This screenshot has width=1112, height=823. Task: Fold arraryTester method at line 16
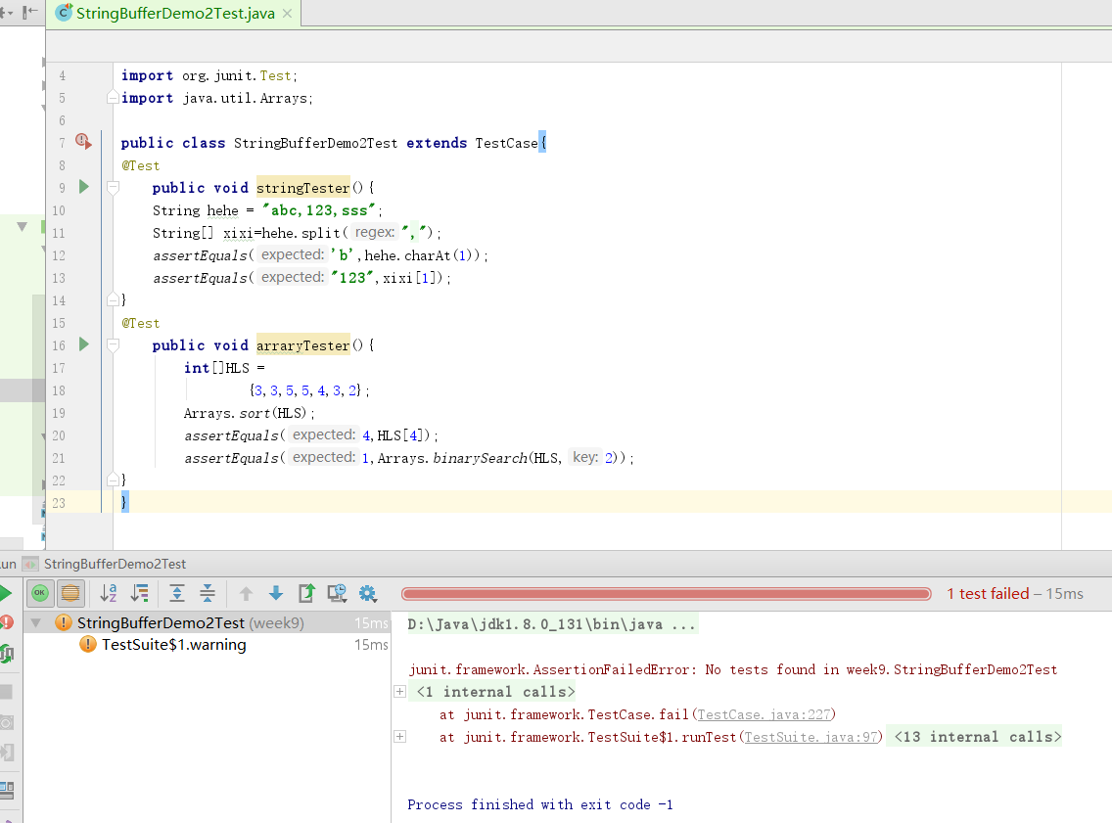pos(112,345)
